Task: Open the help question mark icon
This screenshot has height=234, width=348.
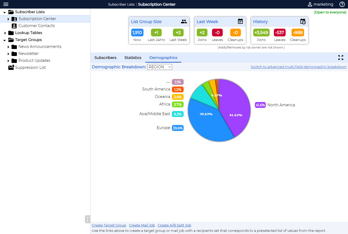Action: (342, 4)
